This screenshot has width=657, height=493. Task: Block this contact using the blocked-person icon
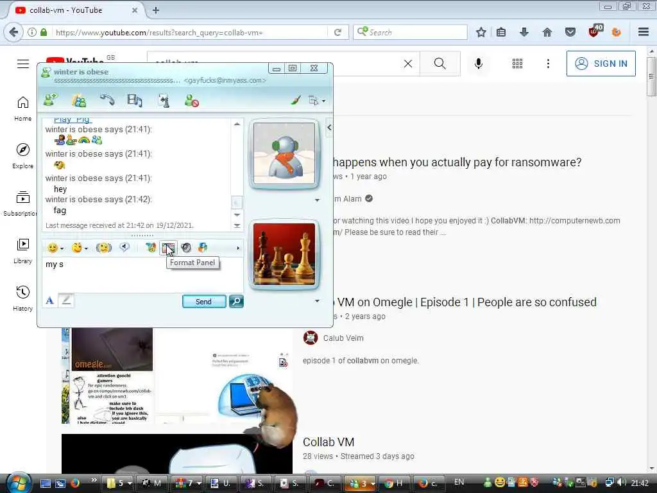pos(191,101)
